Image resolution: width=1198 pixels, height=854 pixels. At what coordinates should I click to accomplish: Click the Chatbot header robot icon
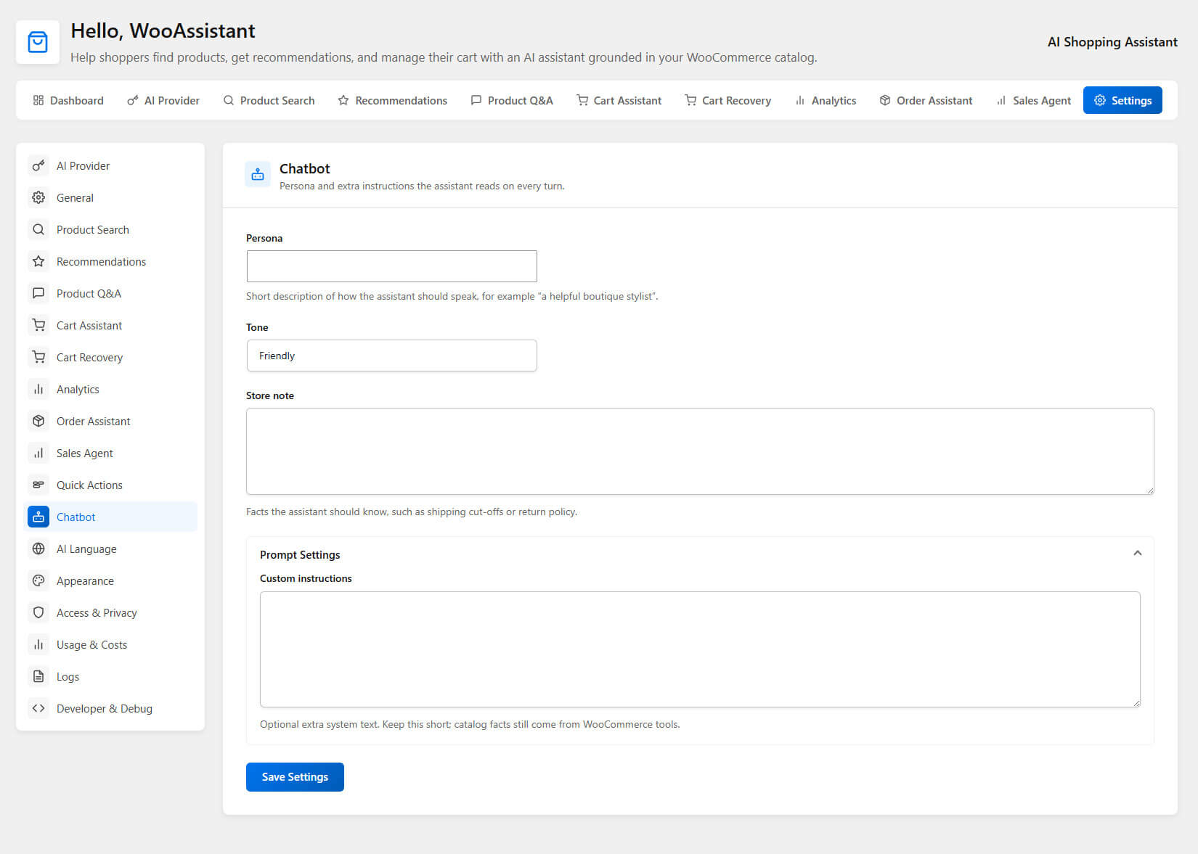click(x=258, y=174)
